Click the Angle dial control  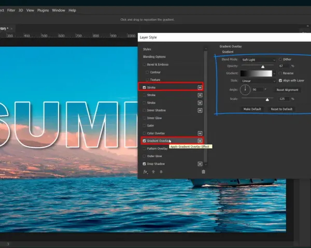coord(245,89)
